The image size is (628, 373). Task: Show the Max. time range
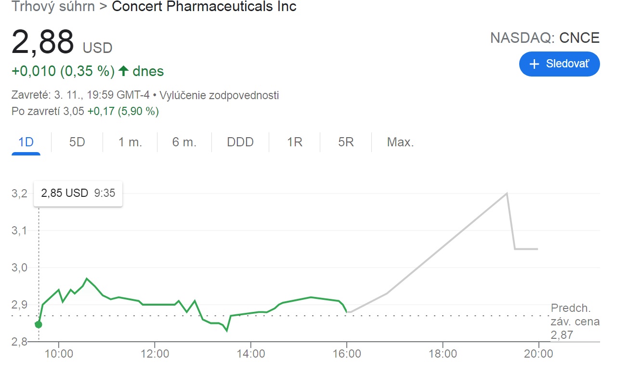[x=401, y=142]
